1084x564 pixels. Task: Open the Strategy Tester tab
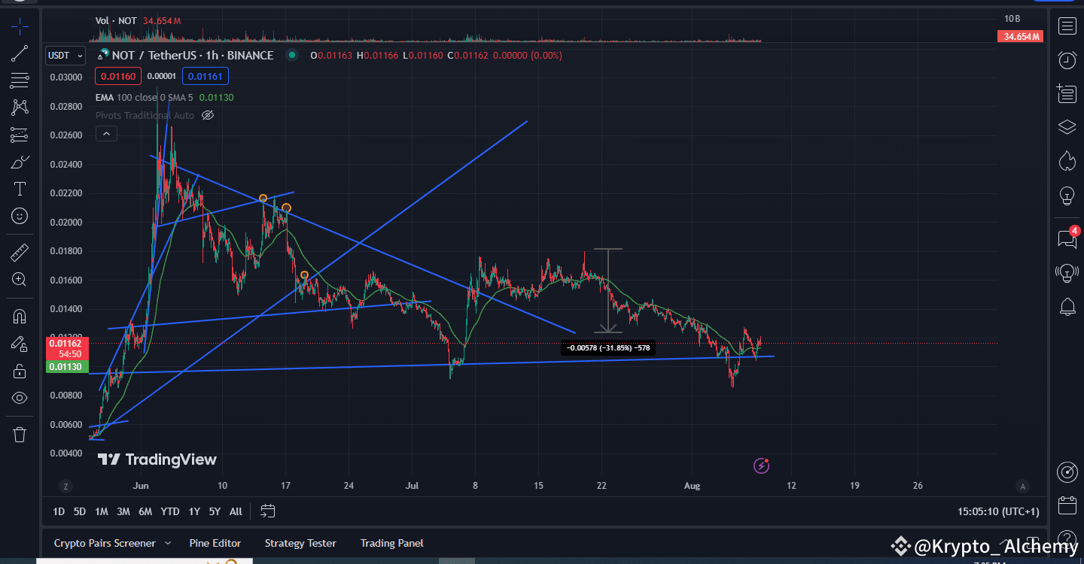coord(300,543)
